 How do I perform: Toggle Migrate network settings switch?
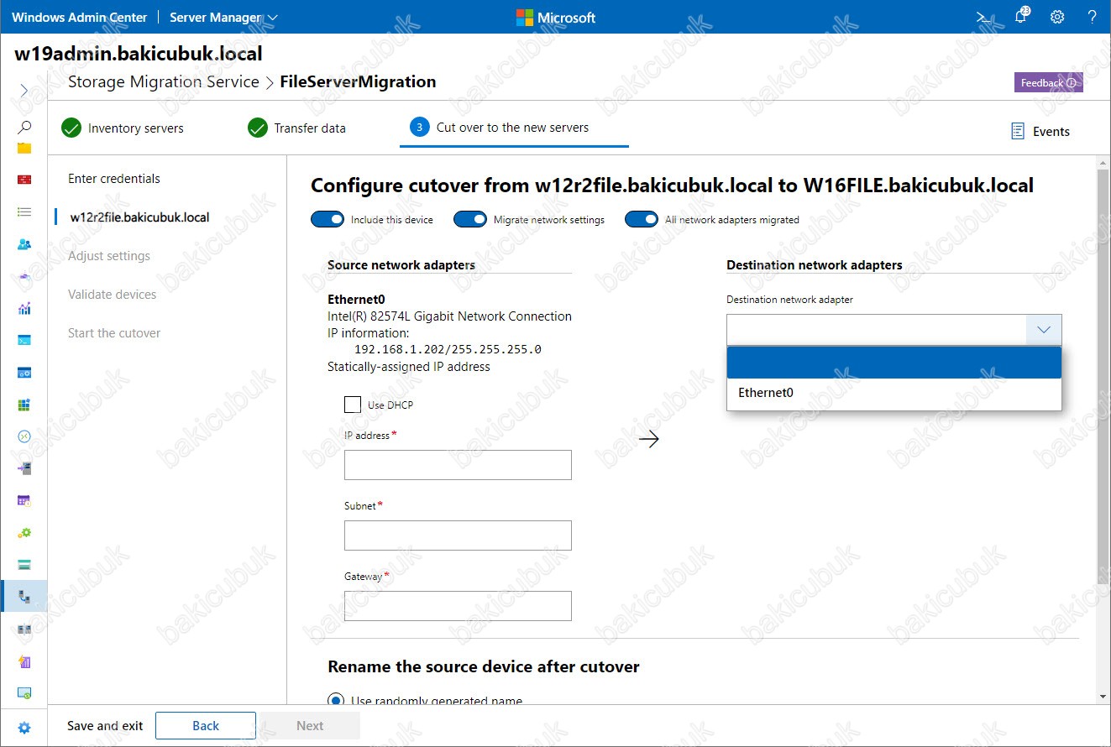click(x=470, y=219)
